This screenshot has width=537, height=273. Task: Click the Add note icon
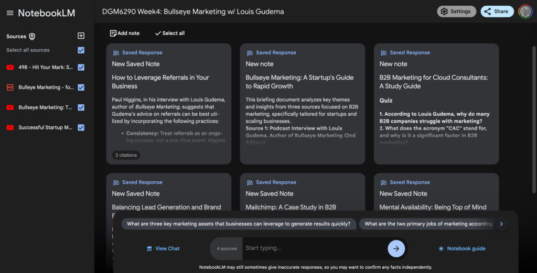[113, 33]
